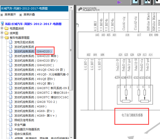Click pin label A24 in diagram
160x139 pixels.
pyautogui.click(x=120, y=55)
